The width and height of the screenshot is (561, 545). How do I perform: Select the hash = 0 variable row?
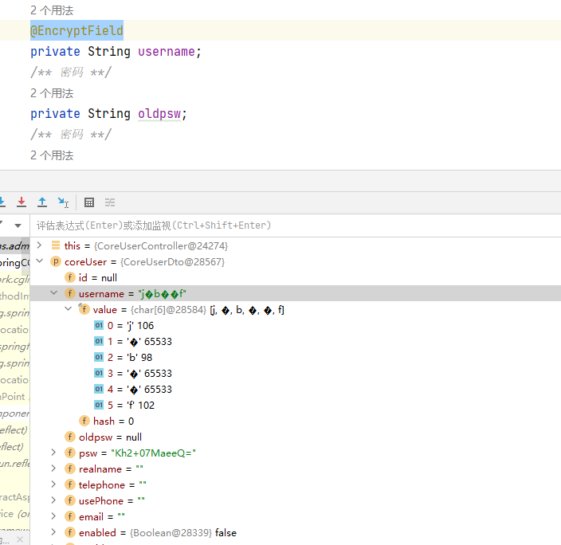[113, 421]
